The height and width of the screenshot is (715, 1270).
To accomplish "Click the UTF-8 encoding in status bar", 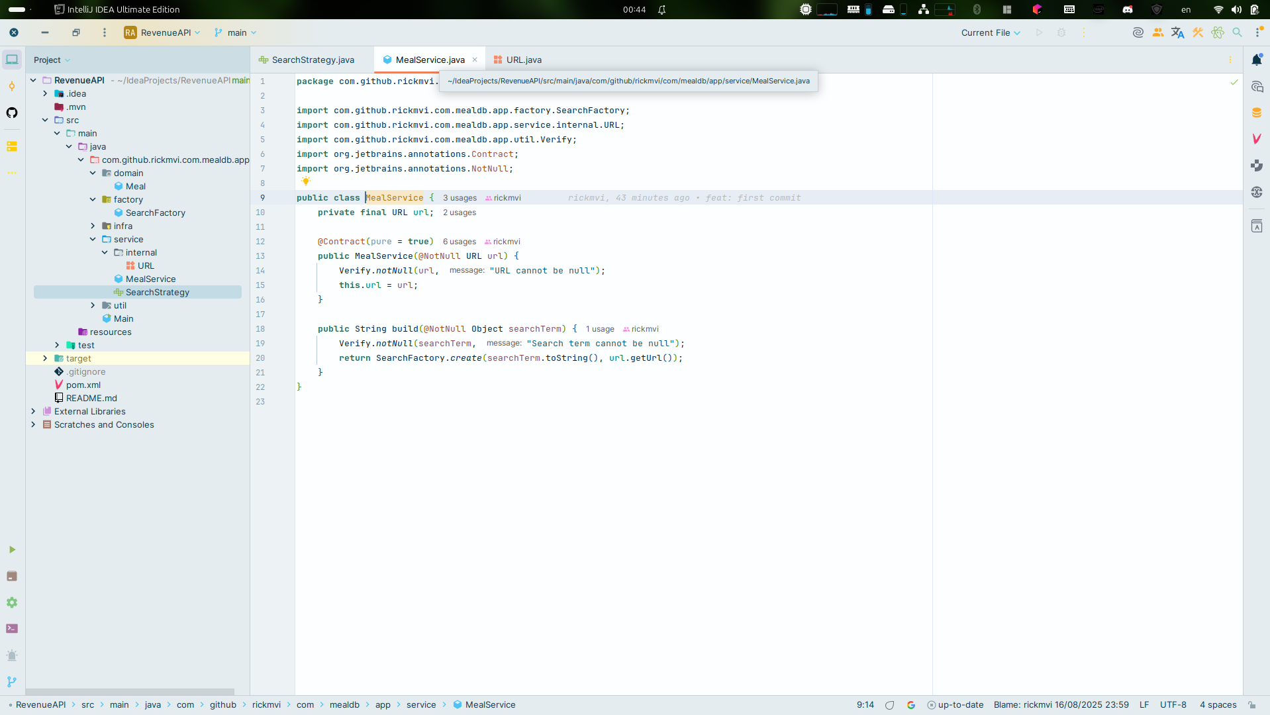I will coord(1173,705).
